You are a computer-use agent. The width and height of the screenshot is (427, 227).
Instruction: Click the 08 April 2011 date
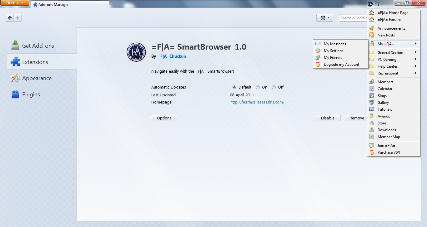click(x=242, y=95)
